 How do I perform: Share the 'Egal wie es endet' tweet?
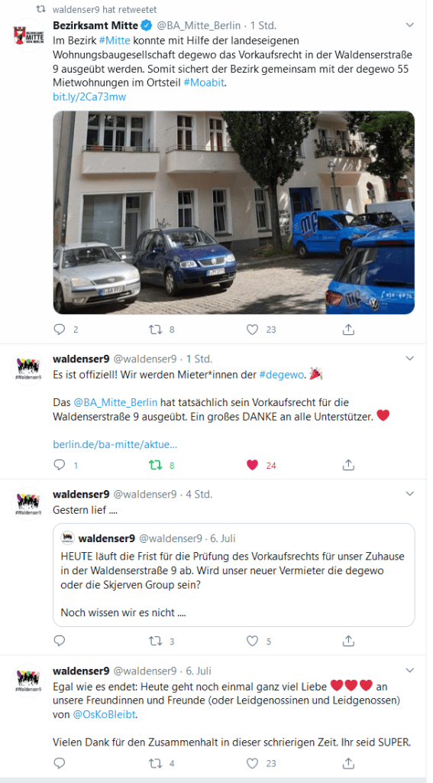[x=349, y=763]
